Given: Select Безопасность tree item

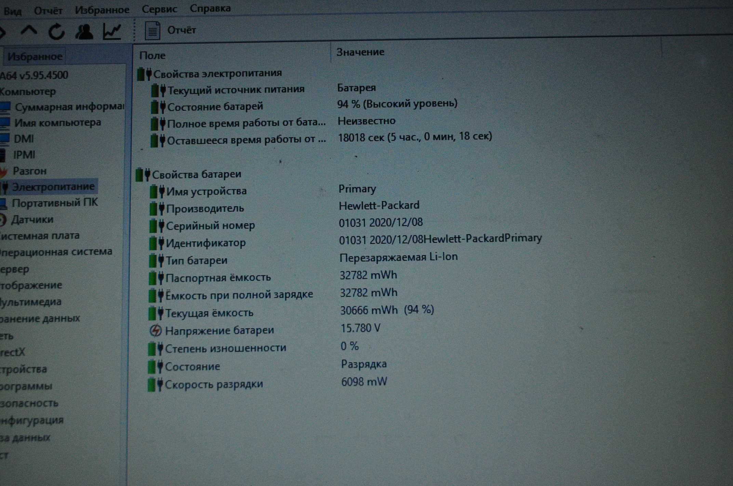Looking at the screenshot, I should click(x=29, y=403).
